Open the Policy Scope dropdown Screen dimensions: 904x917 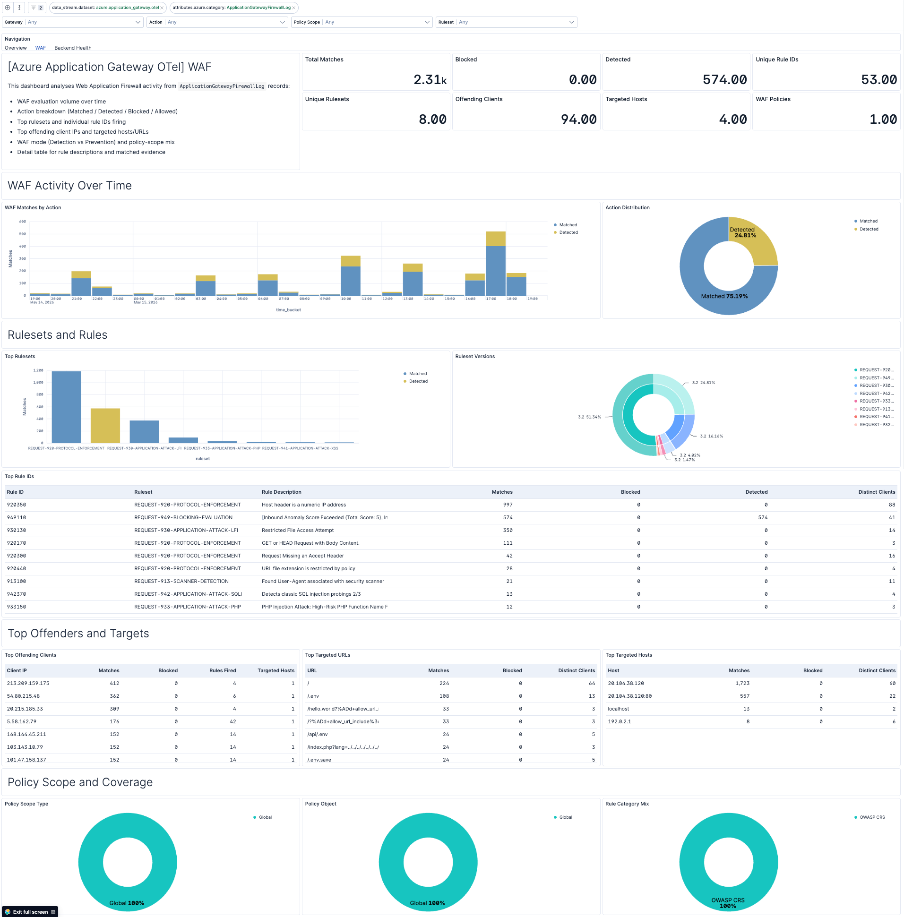coord(362,22)
